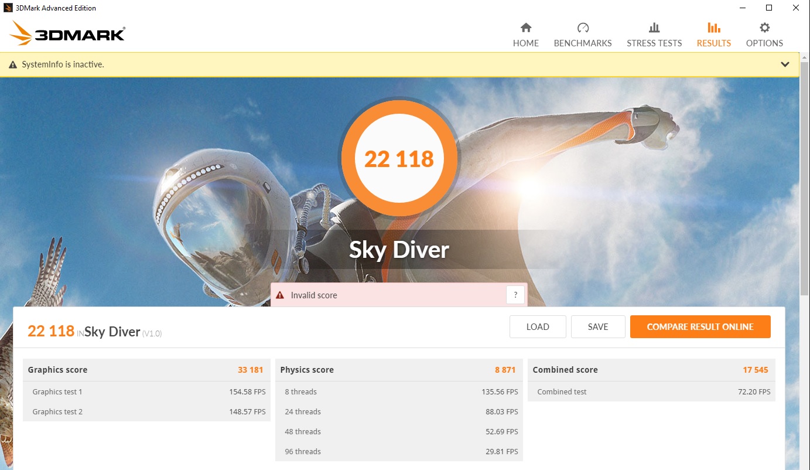Click the 8 threads row label
The height and width of the screenshot is (470, 810).
tap(300, 392)
